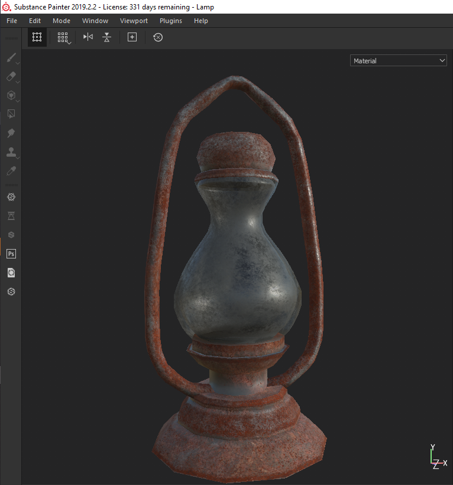The image size is (453, 485).
Task: Click the circular reset arrow button
Action: coord(158,37)
